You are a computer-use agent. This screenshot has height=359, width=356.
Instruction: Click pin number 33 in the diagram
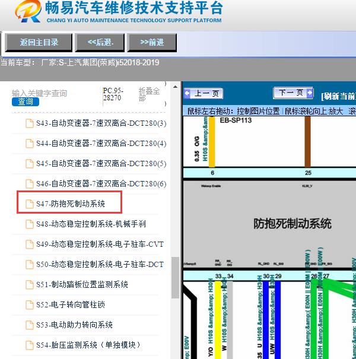tap(218, 276)
